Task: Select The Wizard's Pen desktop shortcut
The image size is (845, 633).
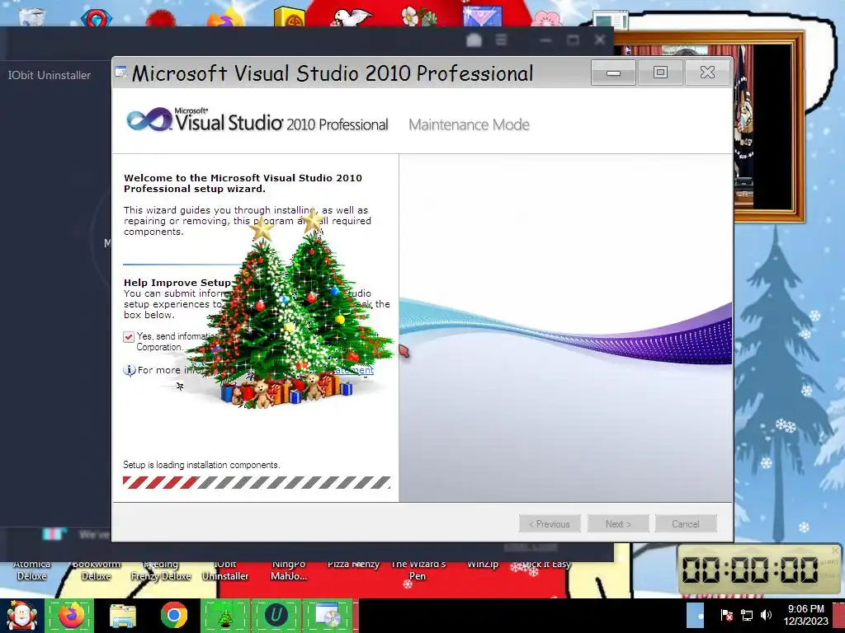Action: tap(418, 570)
